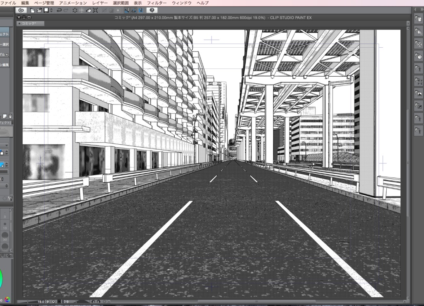Create a new canvas with the New icon

click(x=32, y=10)
